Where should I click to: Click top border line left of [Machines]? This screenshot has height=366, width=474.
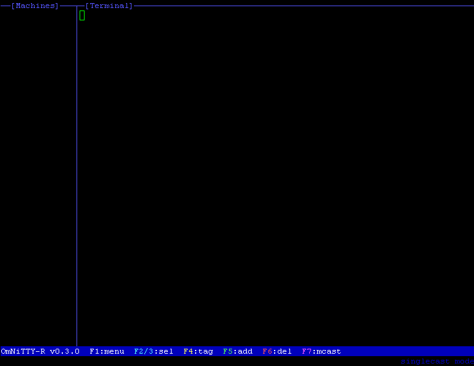[x=5, y=6]
